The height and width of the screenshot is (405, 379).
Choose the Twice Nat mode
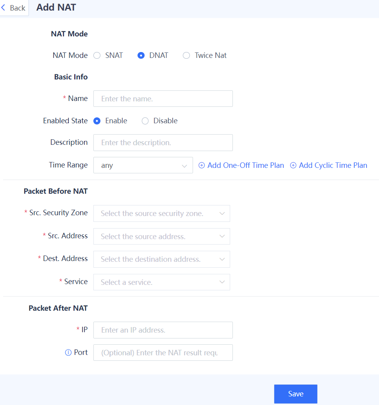pos(186,56)
